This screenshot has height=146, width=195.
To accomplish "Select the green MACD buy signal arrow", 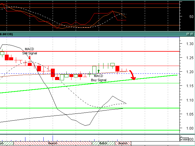I will [x=99, y=71].
